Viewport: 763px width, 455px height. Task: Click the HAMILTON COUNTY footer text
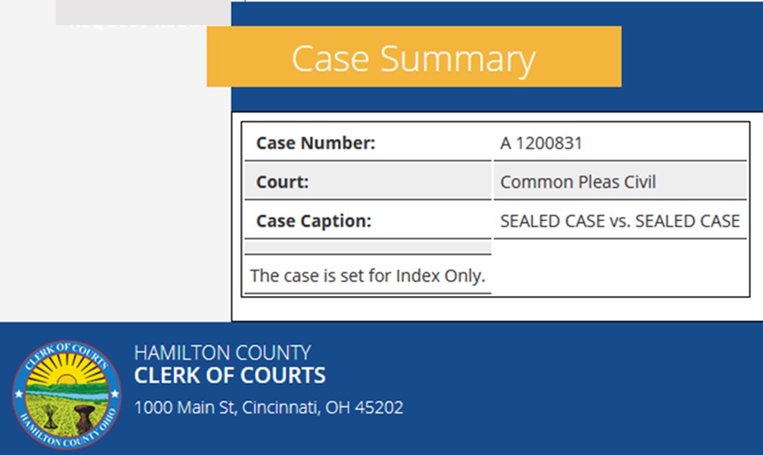coord(222,353)
